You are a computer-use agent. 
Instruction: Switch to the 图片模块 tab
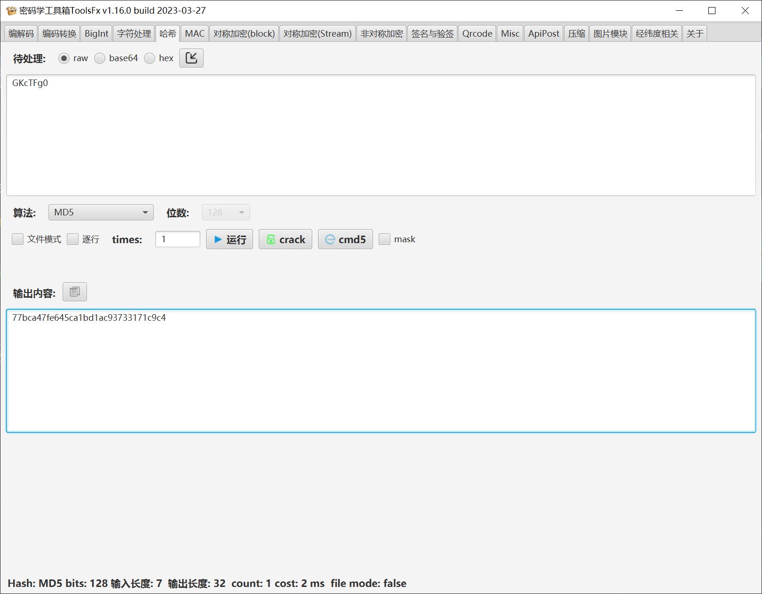[x=611, y=33]
